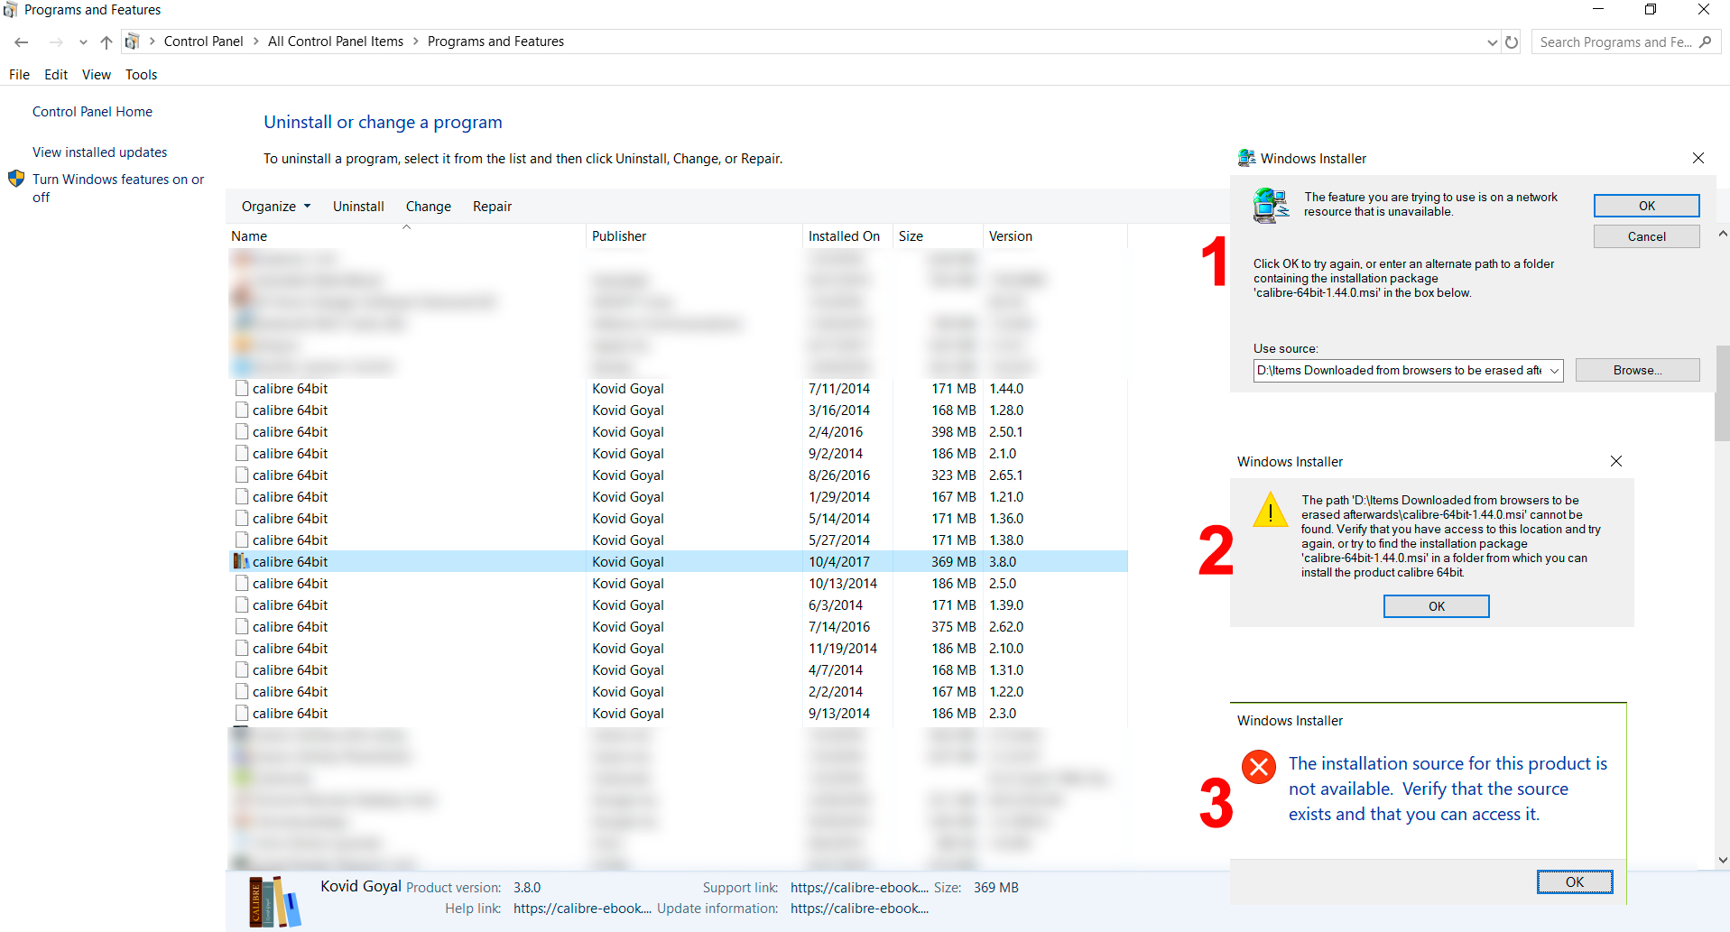Close the second Windows Installer warning dialog
This screenshot has height=932, width=1730.
click(x=1616, y=461)
